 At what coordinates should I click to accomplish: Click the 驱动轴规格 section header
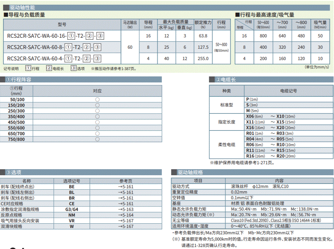pyautogui.click(x=252, y=172)
